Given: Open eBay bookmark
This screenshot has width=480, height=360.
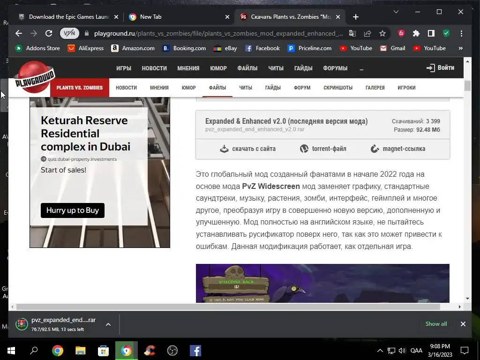Looking at the screenshot, I should pos(225,48).
